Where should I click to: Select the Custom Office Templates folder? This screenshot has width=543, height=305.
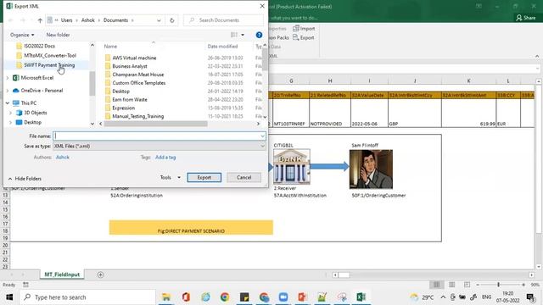pos(139,83)
